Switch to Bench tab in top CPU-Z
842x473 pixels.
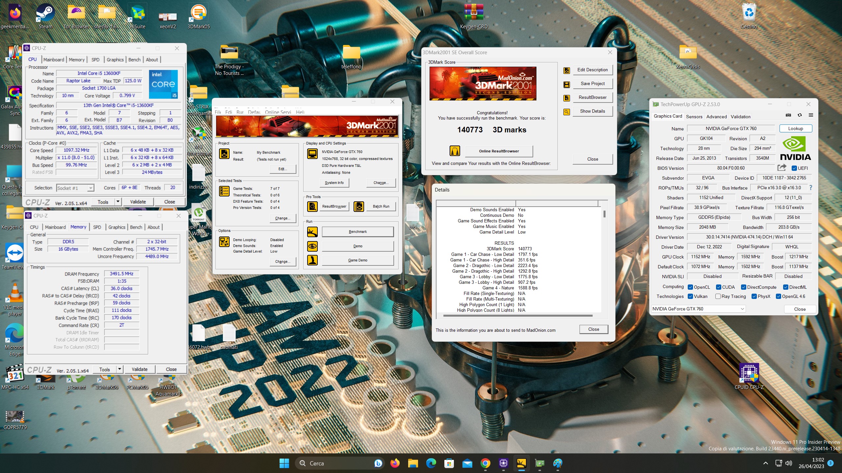click(x=134, y=59)
